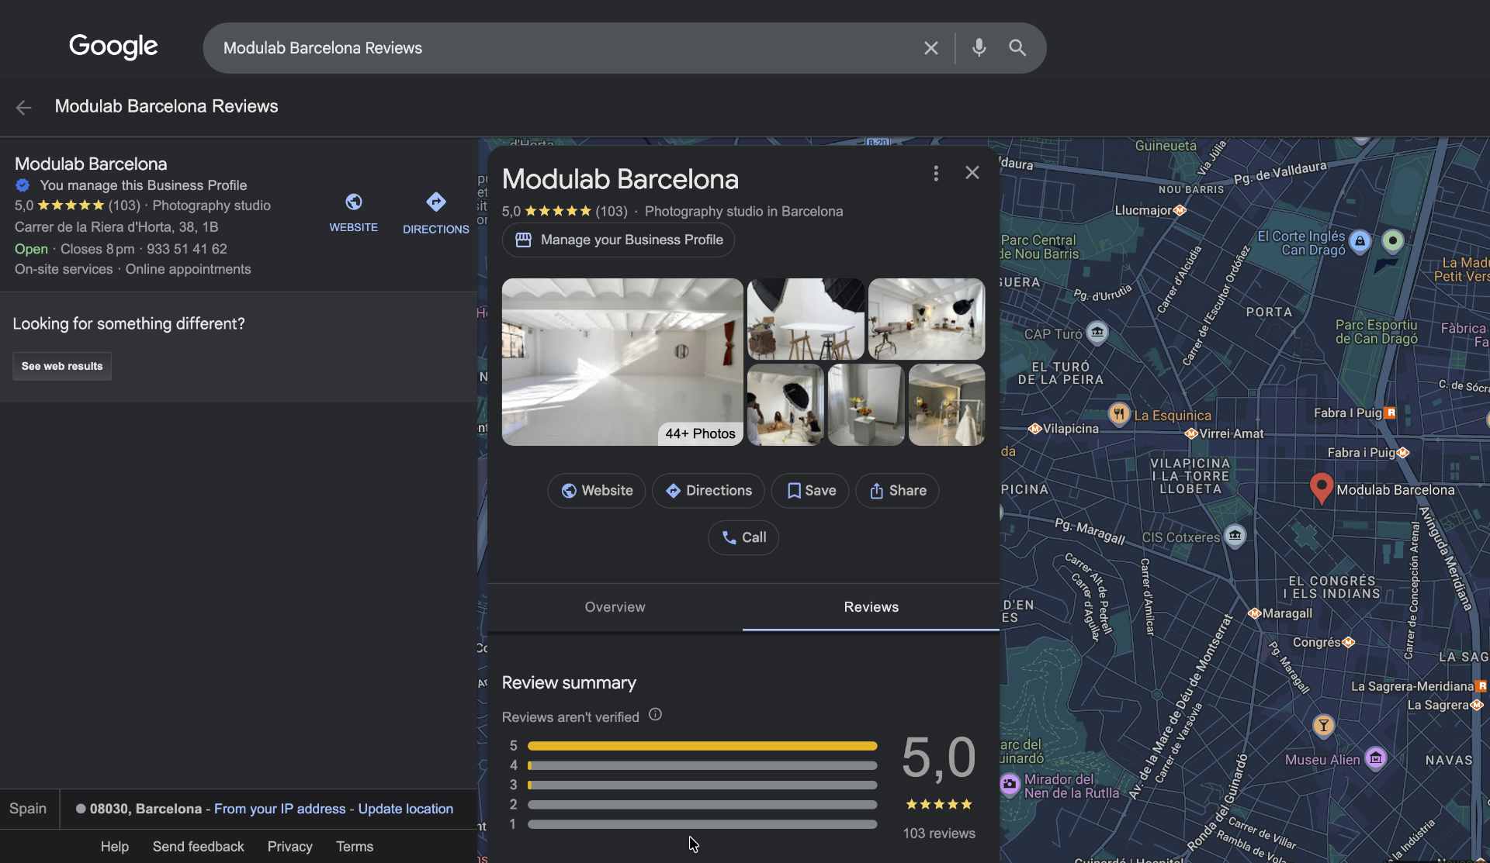Click Update location link

(x=405, y=809)
